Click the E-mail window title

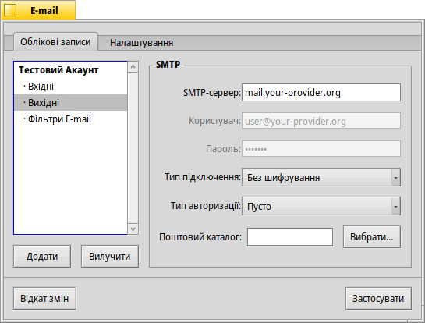[44, 11]
